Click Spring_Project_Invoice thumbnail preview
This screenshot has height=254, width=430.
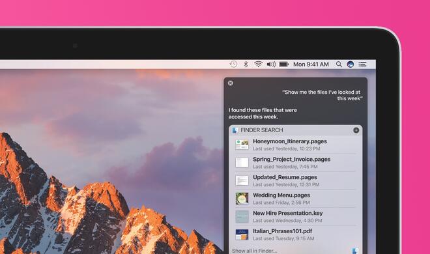(x=242, y=162)
